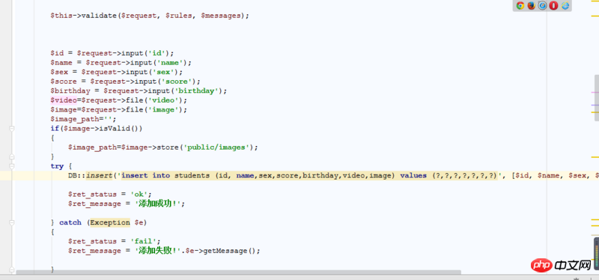The width and height of the screenshot is (599, 280).
Task: Open preview in Firefox browser
Action: pos(532,5)
